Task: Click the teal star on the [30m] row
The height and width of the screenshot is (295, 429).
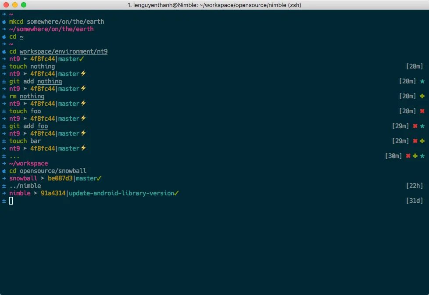Action: click(422, 156)
